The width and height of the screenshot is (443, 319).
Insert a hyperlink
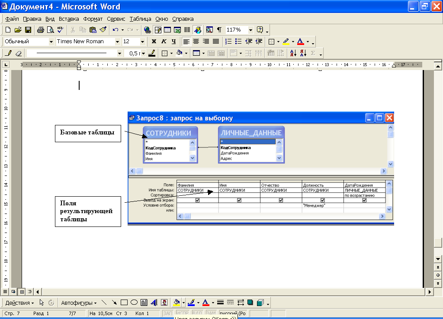(x=147, y=30)
